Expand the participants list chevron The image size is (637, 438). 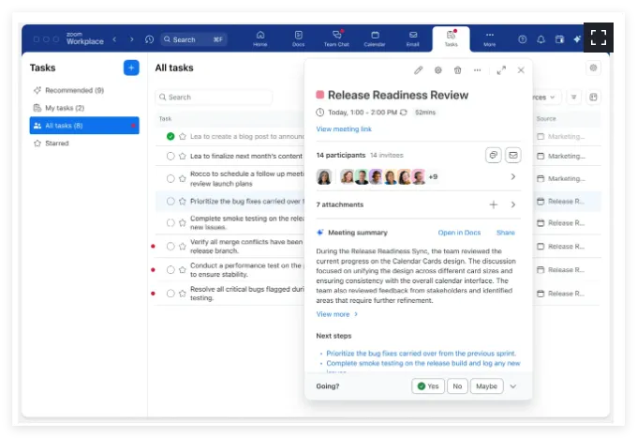[x=512, y=176]
